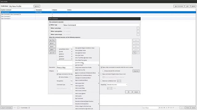The height and width of the screenshot is (110, 197).
Task: Click the Profile Name input field
Action: coord(21,6)
